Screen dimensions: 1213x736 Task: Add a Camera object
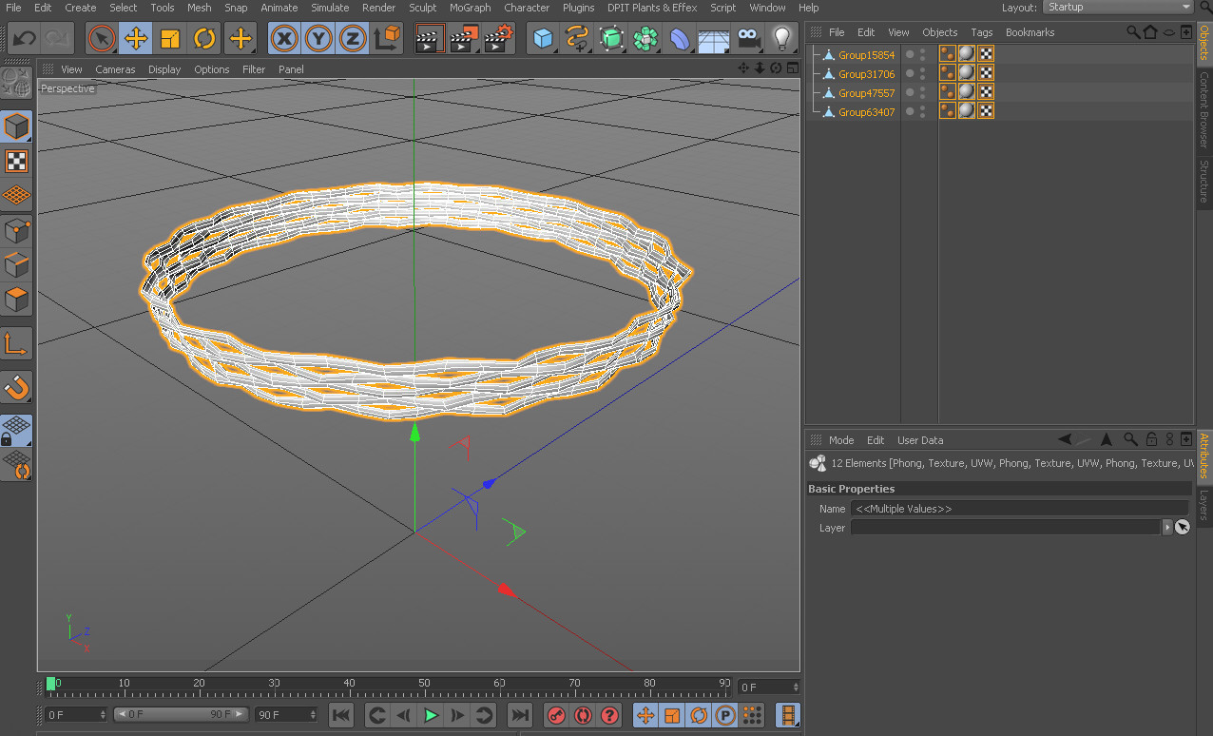pos(748,39)
